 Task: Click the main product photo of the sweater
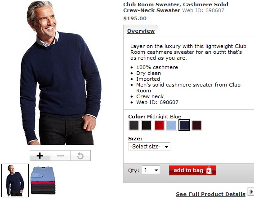[61, 73]
